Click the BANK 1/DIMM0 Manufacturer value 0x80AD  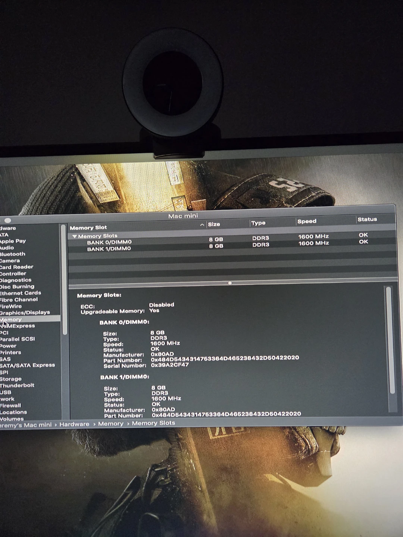[163, 409]
